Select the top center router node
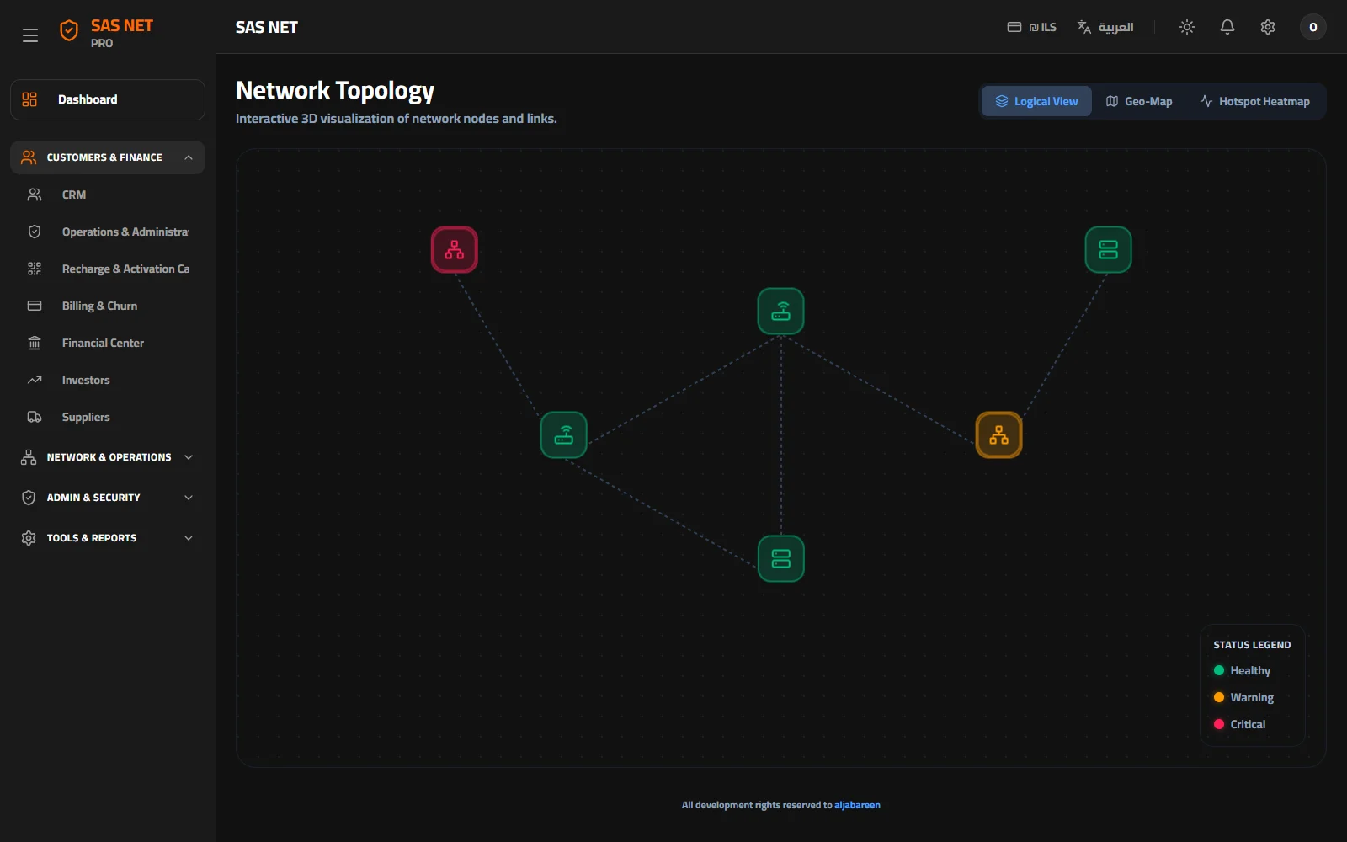This screenshot has width=1347, height=842. (781, 312)
